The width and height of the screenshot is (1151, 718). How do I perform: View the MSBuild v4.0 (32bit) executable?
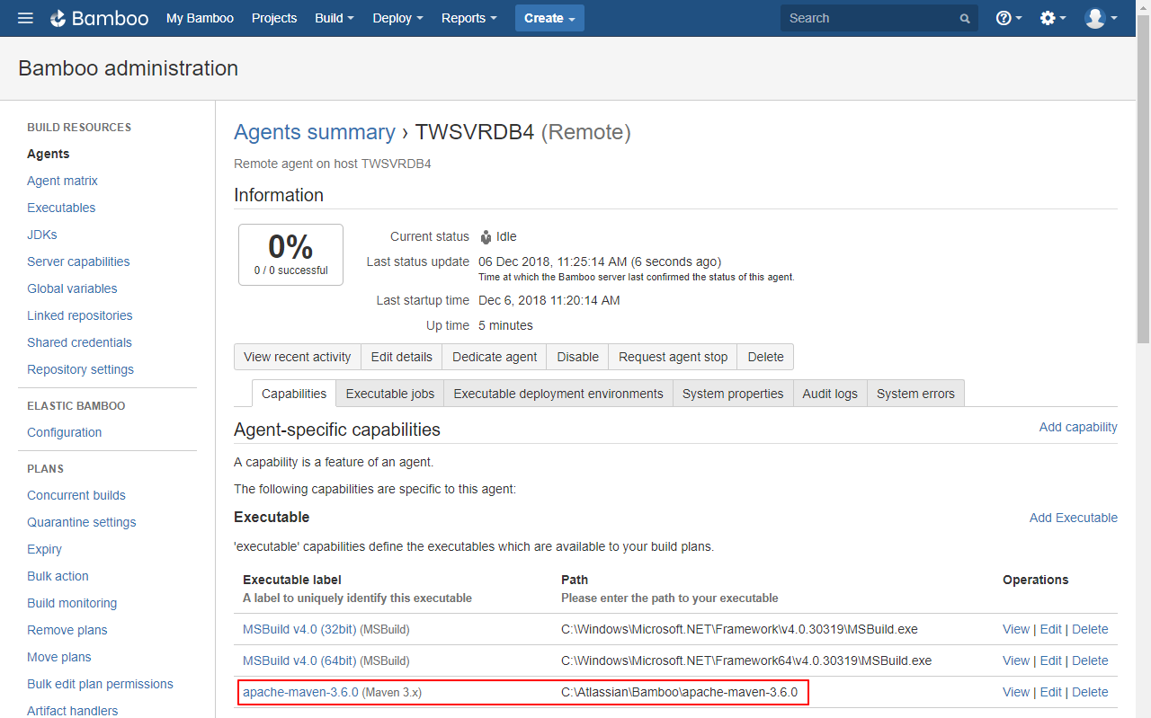1016,629
